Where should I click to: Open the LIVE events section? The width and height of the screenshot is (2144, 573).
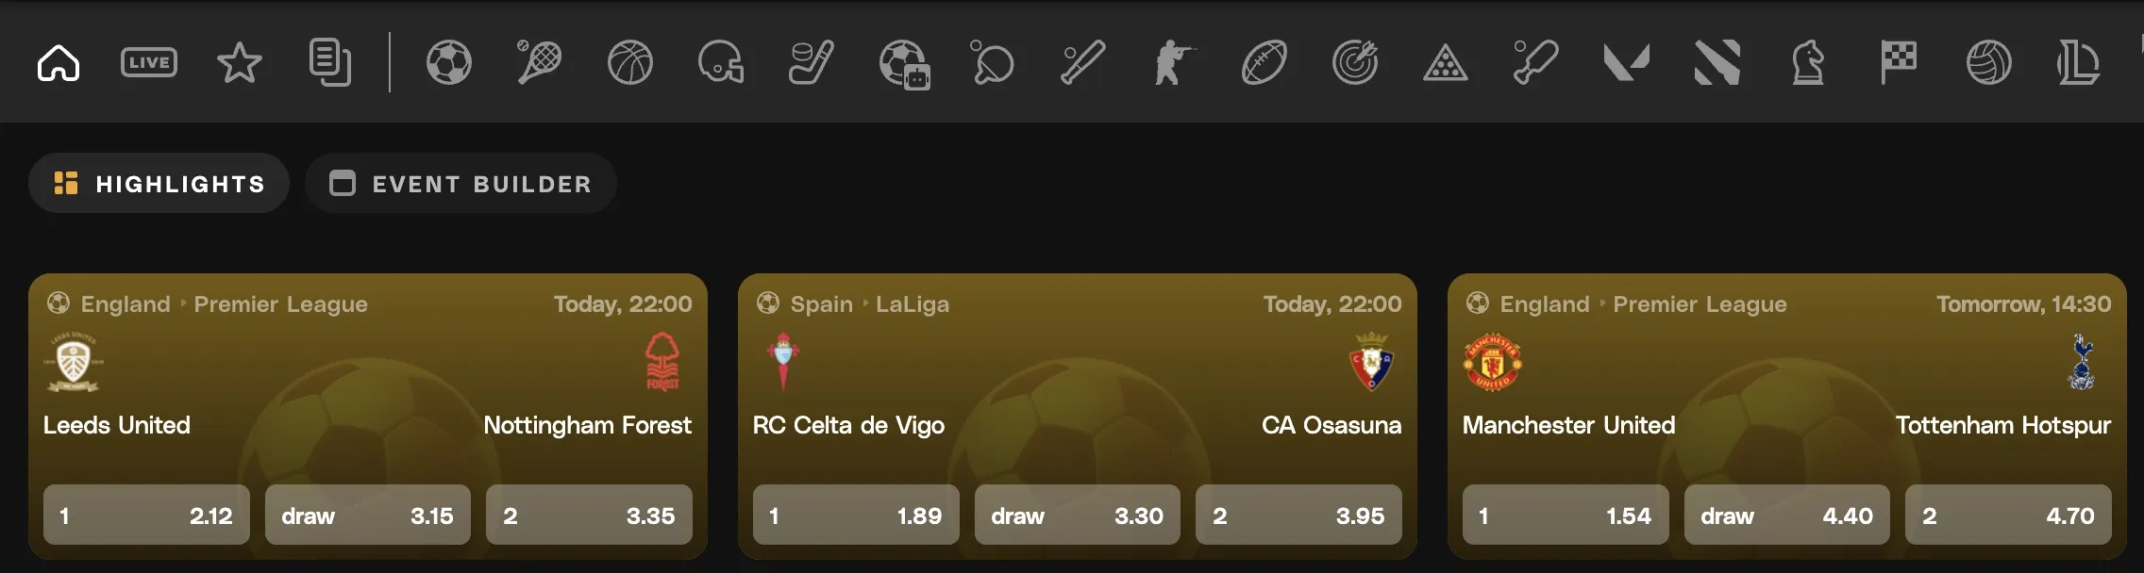tap(149, 63)
